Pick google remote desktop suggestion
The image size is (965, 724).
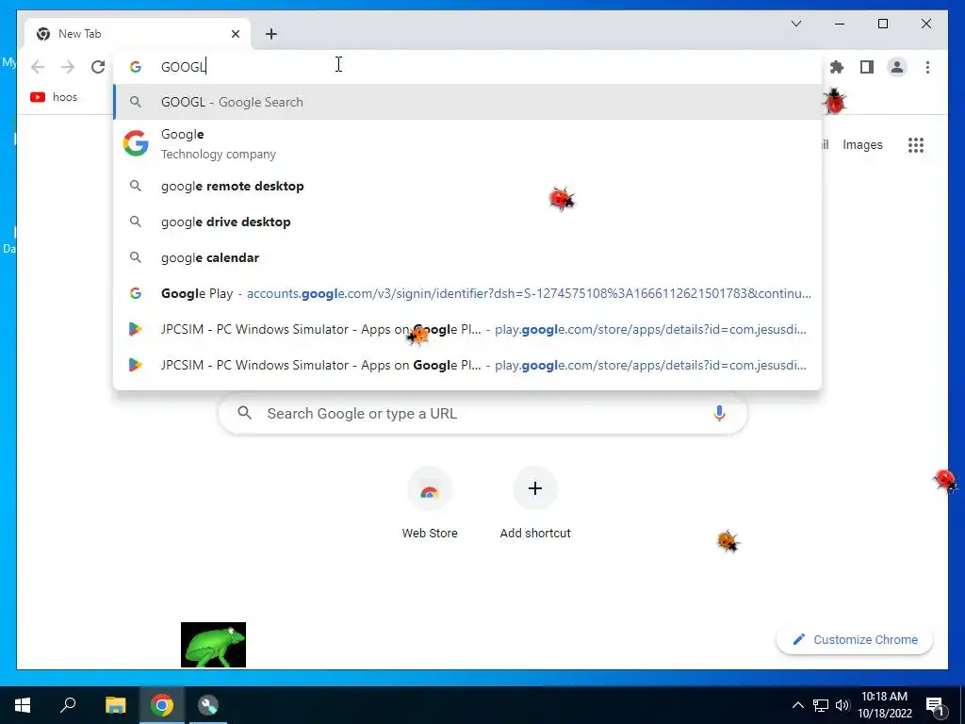467,186
